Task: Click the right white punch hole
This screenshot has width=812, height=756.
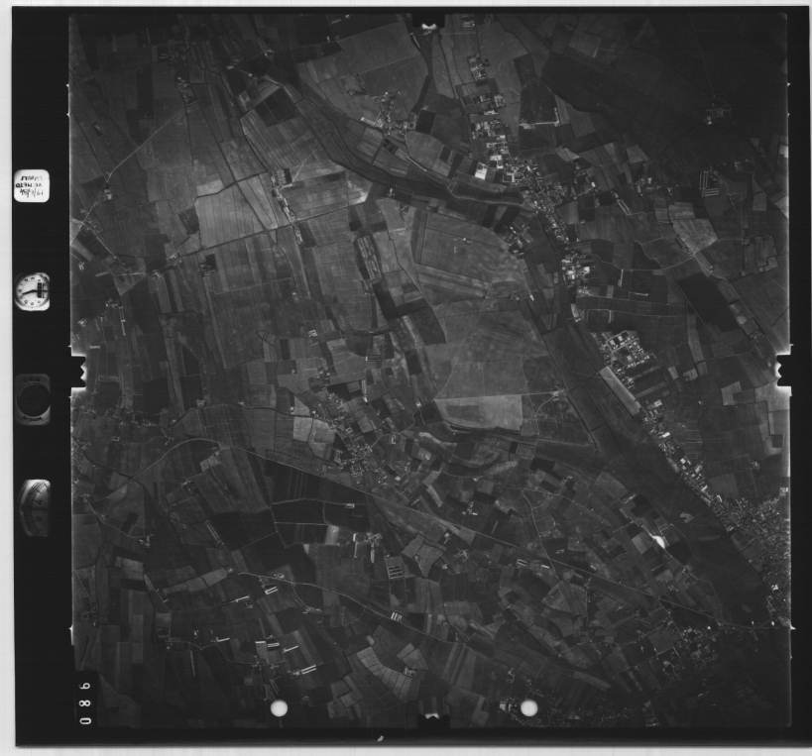Action: (x=528, y=707)
